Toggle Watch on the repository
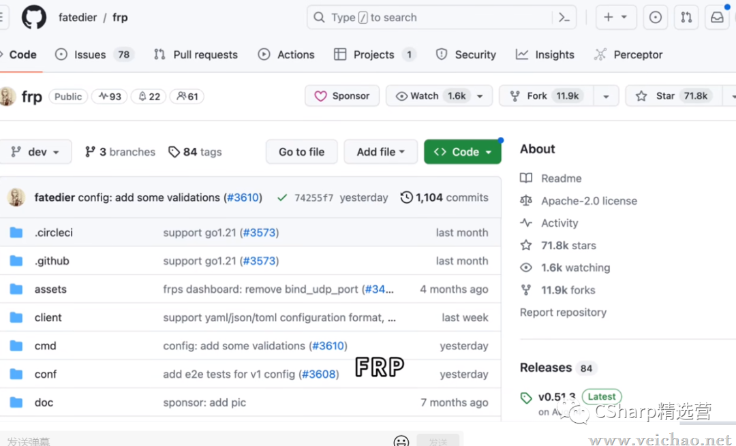 [x=432, y=96]
